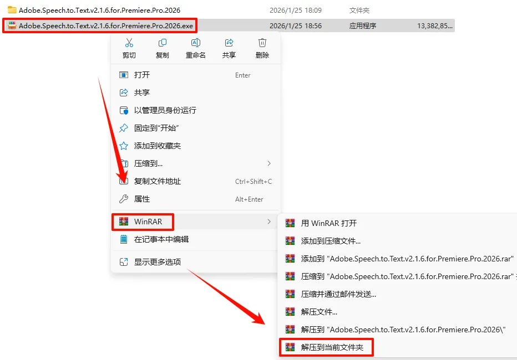This screenshot has height=360, width=517.
Task: Pin file via 固定到"开始" entry
Action: (196, 128)
